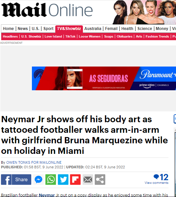The width and height of the screenshot is (176, 197).
Task: Click the Facebook share icon
Action: (x=6, y=180)
